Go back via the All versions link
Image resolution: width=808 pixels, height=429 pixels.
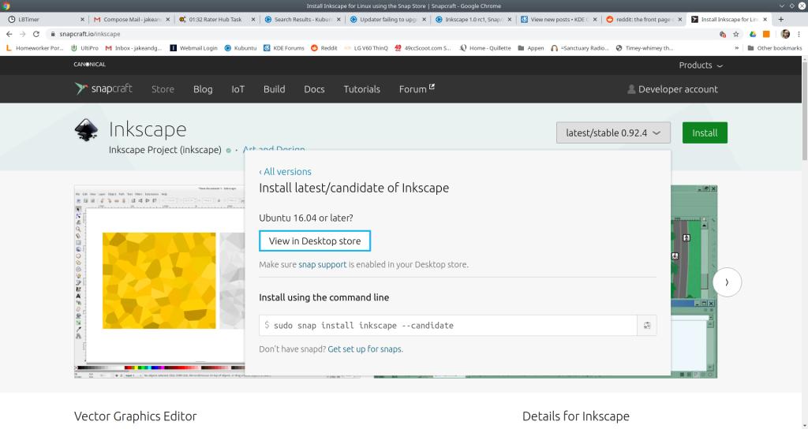pyautogui.click(x=286, y=172)
